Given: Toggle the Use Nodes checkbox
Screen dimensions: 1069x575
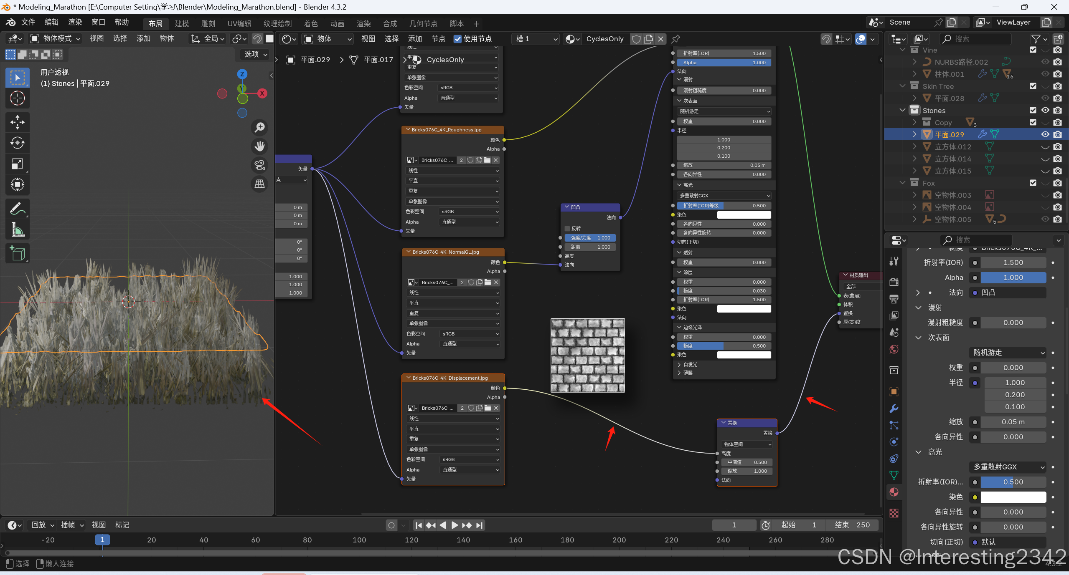Looking at the screenshot, I should tap(458, 39).
